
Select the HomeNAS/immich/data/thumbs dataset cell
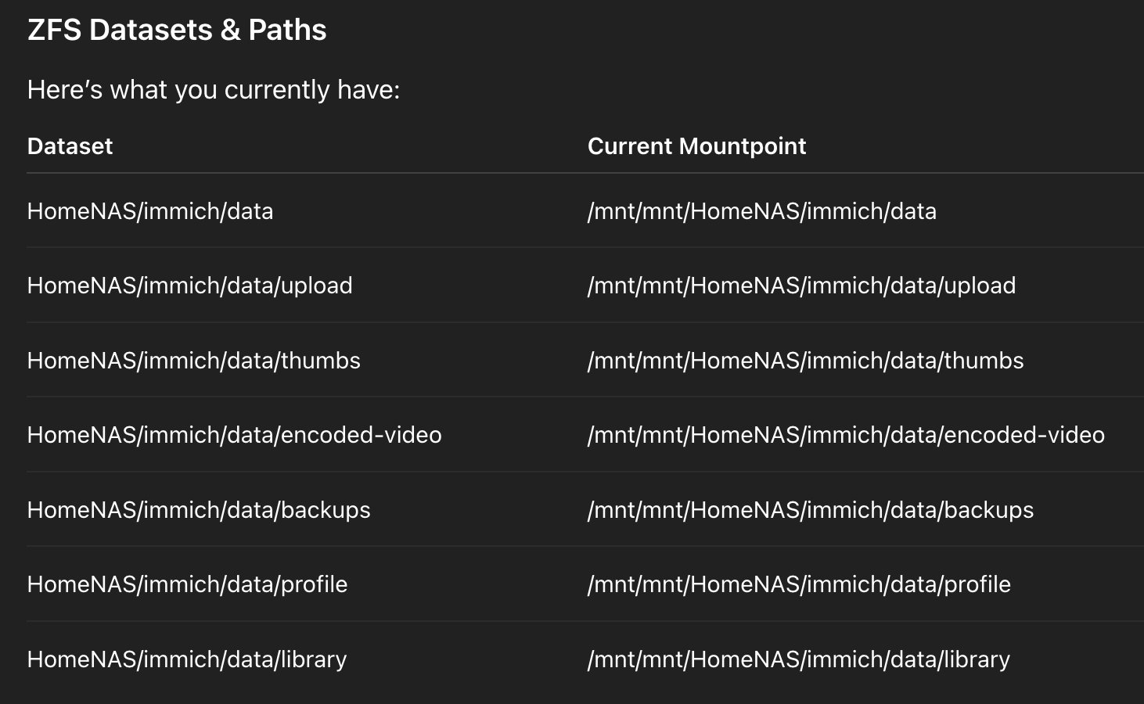pos(193,361)
